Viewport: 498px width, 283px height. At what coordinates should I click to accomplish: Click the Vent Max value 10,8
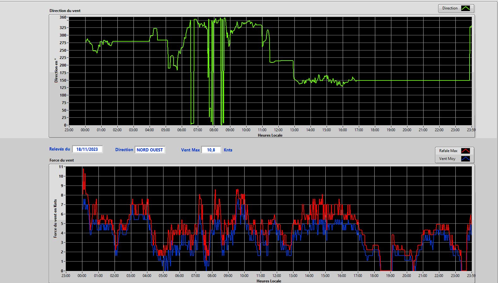211,150
